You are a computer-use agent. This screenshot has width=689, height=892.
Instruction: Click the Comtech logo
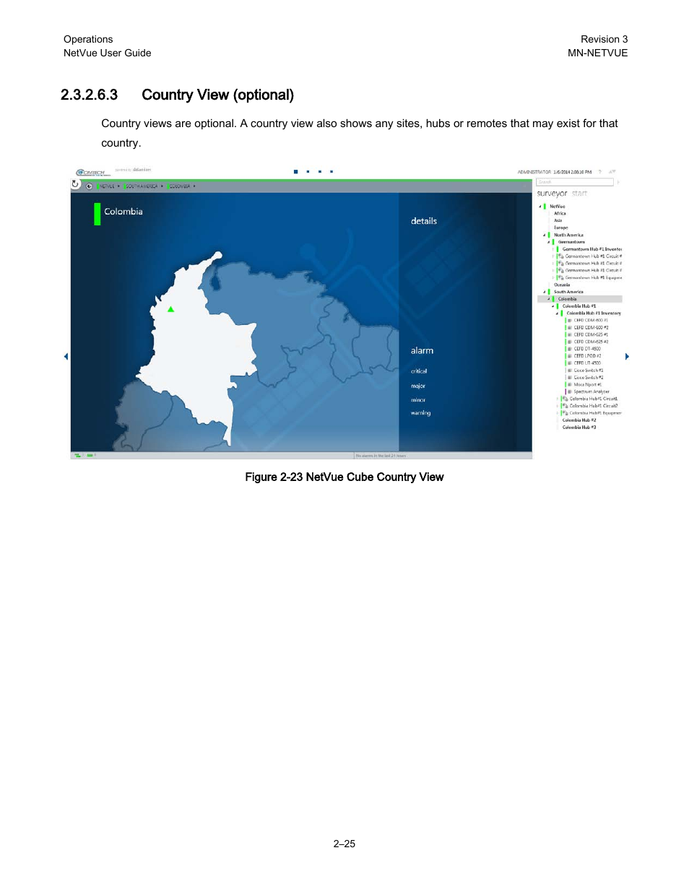click(92, 173)
